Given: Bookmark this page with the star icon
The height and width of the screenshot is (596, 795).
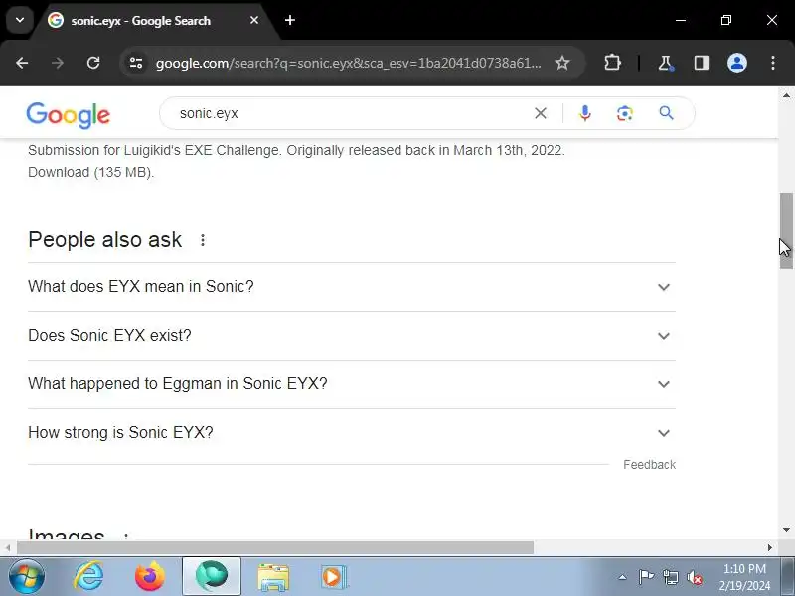Looking at the screenshot, I should pyautogui.click(x=561, y=63).
